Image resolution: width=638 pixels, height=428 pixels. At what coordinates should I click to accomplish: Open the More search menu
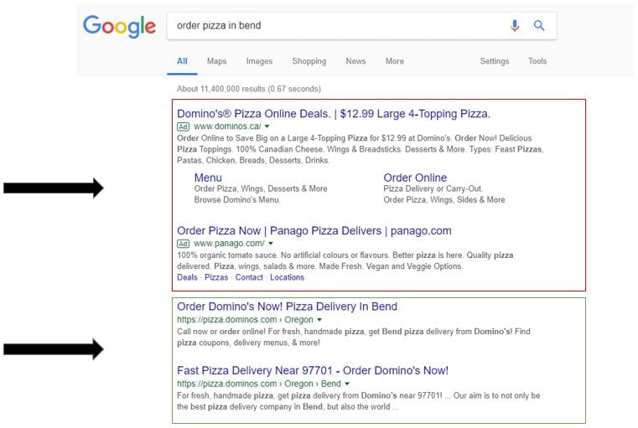coord(395,61)
